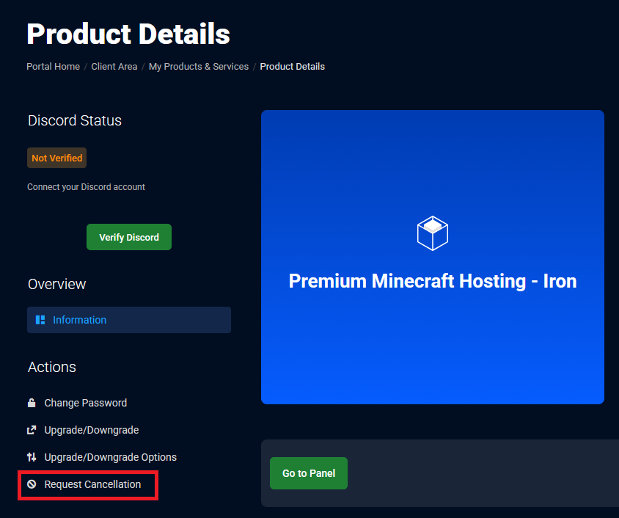This screenshot has width=619, height=518.
Task: Click the Not Verified status badge
Action: click(x=56, y=158)
